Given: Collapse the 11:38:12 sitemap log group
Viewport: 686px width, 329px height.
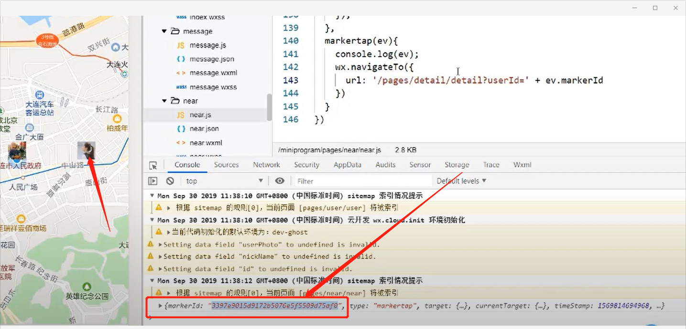Looking at the screenshot, I should (x=152, y=280).
